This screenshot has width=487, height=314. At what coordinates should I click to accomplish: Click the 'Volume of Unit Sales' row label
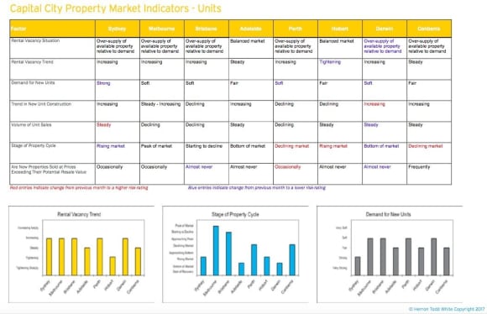click(x=31, y=124)
